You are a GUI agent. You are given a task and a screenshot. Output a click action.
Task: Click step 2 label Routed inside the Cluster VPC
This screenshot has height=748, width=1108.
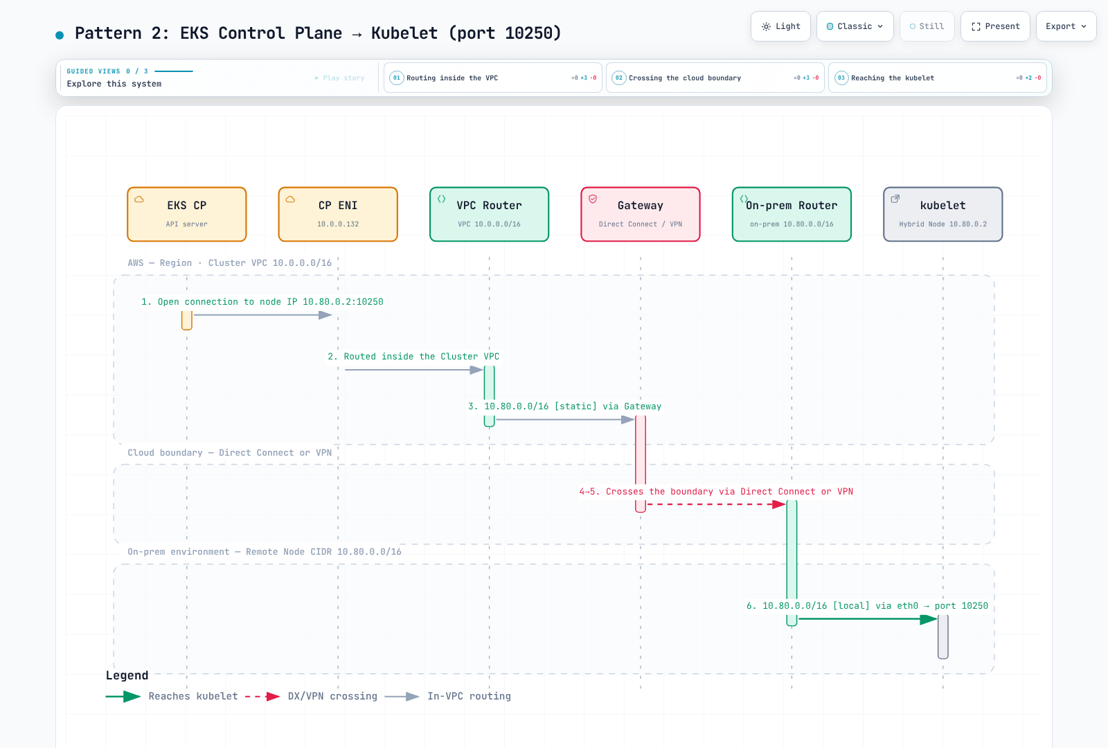[413, 357]
